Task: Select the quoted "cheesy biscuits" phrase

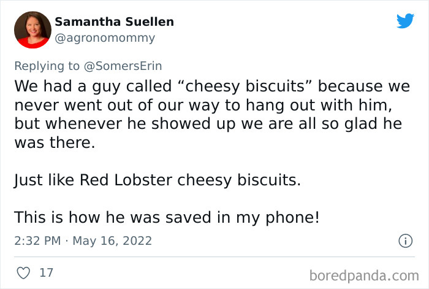Action: pyautogui.click(x=245, y=86)
